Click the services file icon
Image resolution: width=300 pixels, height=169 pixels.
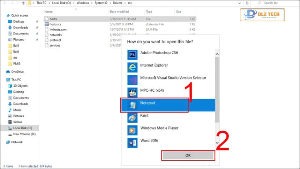point(47,45)
